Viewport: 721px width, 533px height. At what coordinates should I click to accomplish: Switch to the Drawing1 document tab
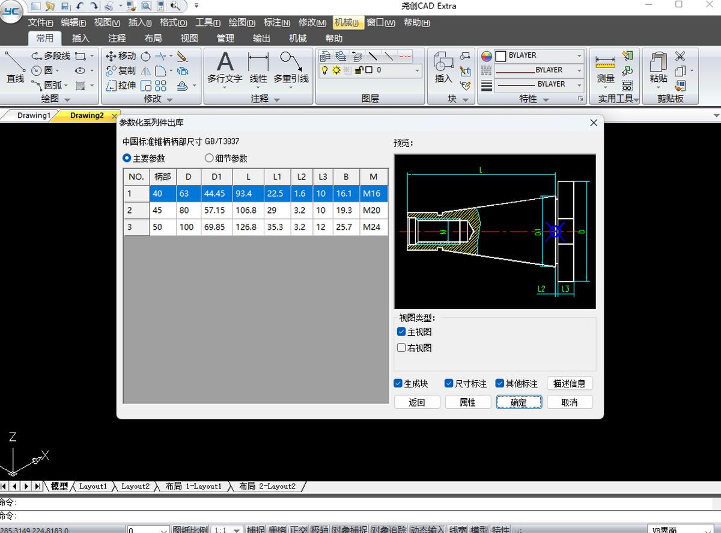point(33,116)
